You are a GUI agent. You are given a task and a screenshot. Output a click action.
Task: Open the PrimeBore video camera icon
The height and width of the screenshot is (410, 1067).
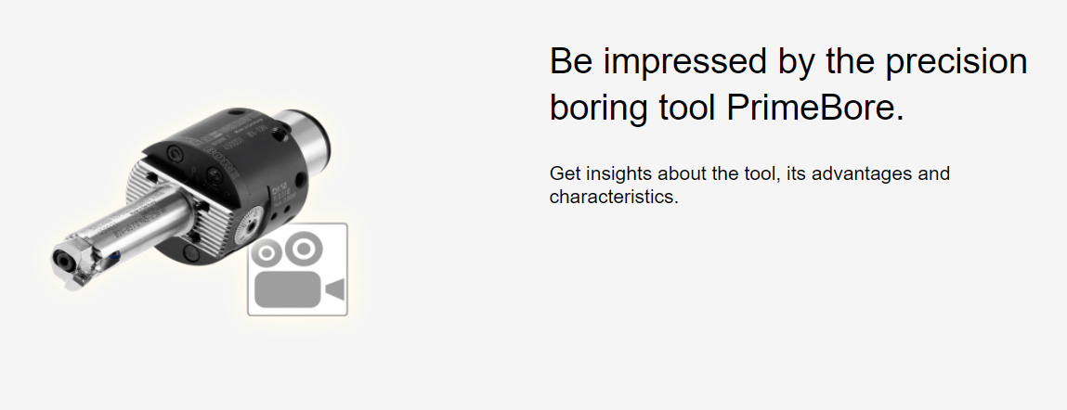coord(297,269)
